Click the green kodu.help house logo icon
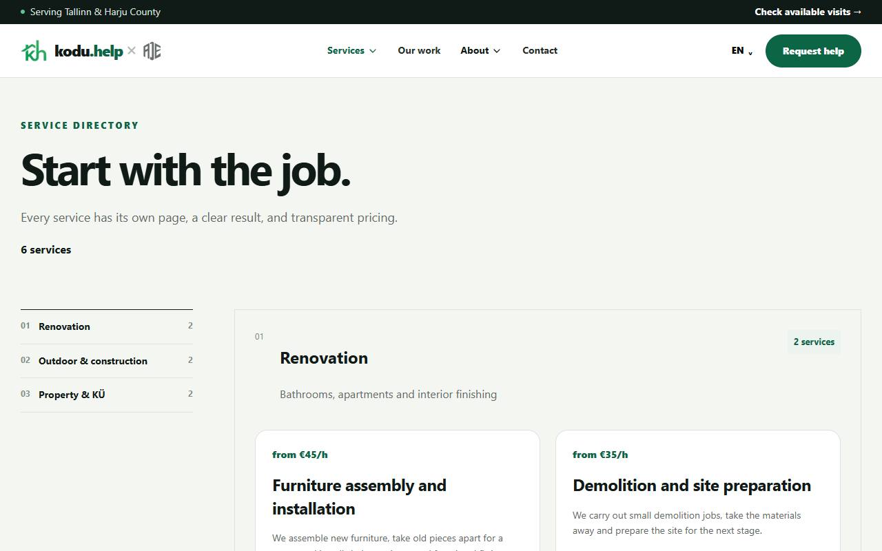The height and width of the screenshot is (551, 882). [34, 51]
